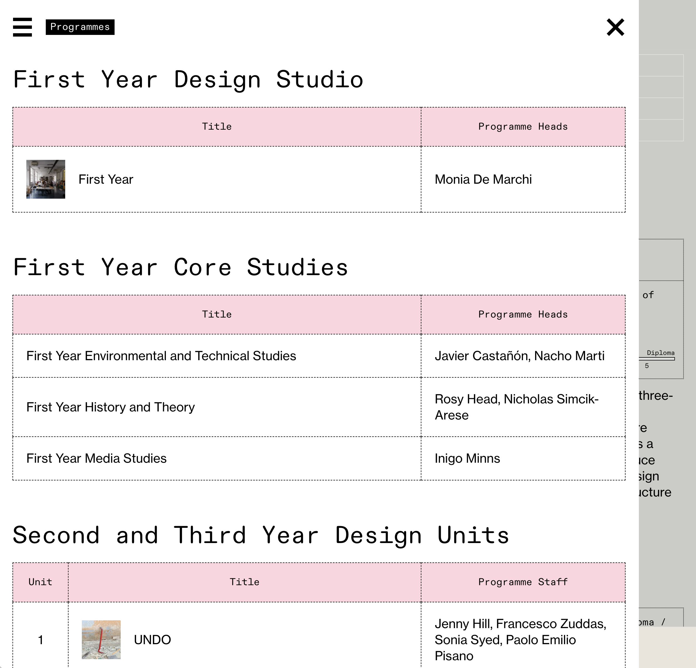Click the Programmes label tag
This screenshot has height=668, width=696.
[80, 27]
